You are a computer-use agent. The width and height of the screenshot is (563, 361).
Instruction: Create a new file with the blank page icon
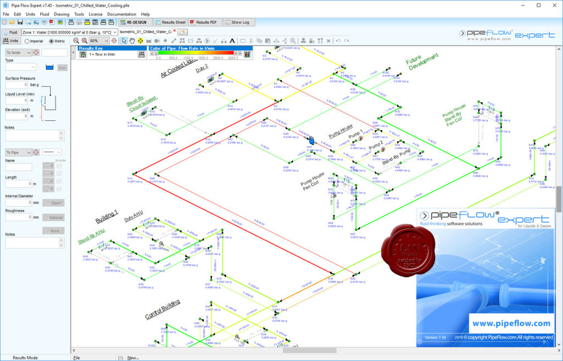(4, 22)
